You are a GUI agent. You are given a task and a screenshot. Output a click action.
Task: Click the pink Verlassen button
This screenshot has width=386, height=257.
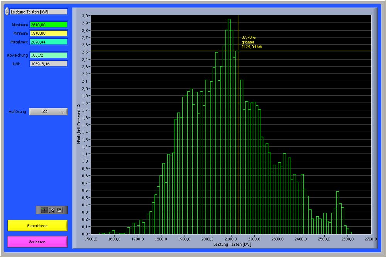(37, 242)
